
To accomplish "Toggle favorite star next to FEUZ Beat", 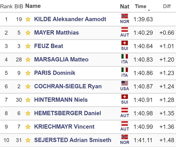I will pyautogui.click(x=28, y=46).
